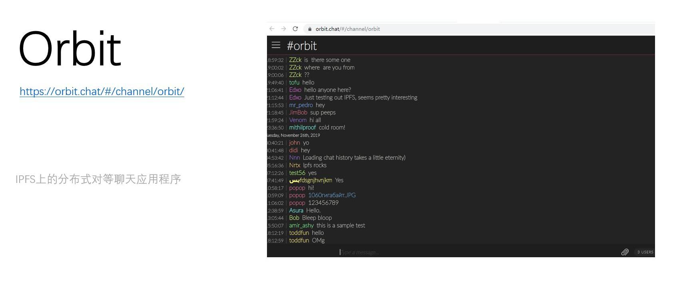The image size is (689, 282).
Task: Click the paperclip attach file icon
Action: [x=625, y=252]
